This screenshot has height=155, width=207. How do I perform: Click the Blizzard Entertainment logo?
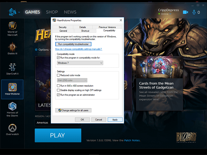[x=186, y=138]
